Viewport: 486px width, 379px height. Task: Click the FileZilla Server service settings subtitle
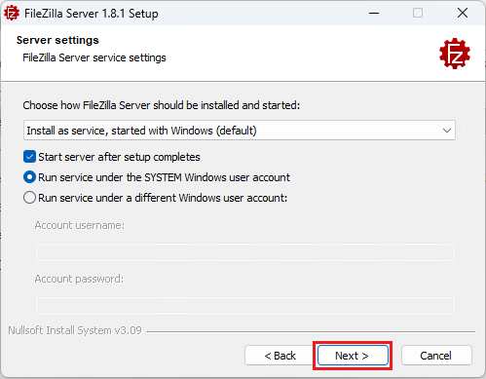tap(94, 57)
